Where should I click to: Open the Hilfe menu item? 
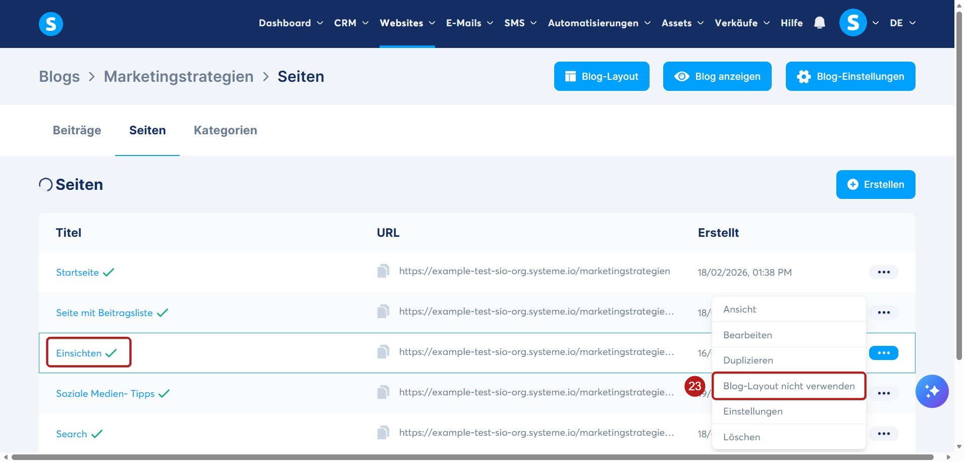tap(791, 23)
